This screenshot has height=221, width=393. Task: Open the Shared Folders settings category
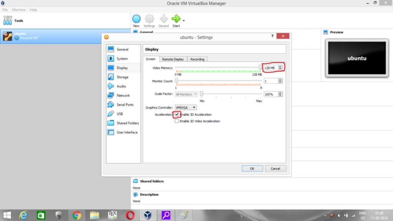pyautogui.click(x=123, y=123)
